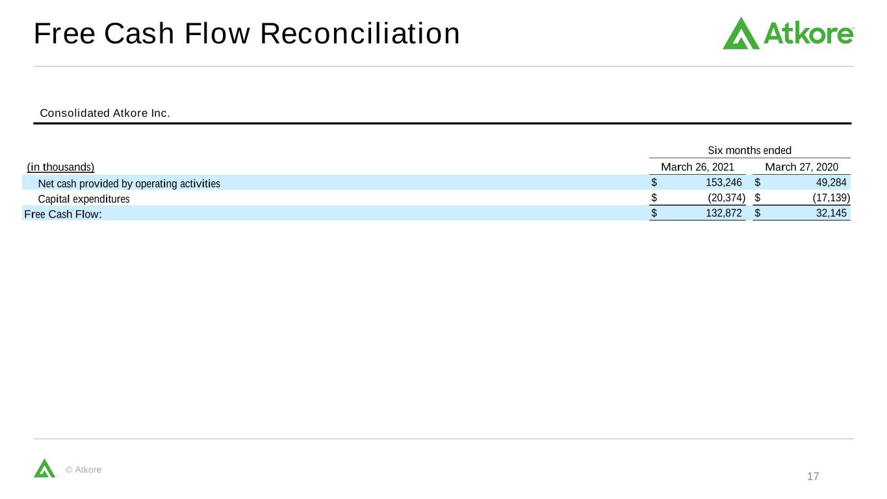Click the Atkore logo in top right
Screen dimensions: 887x499
pyautogui.click(x=788, y=33)
